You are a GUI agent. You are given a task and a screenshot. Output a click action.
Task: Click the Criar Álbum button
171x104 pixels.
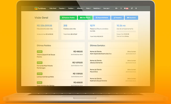tap(85, 18)
